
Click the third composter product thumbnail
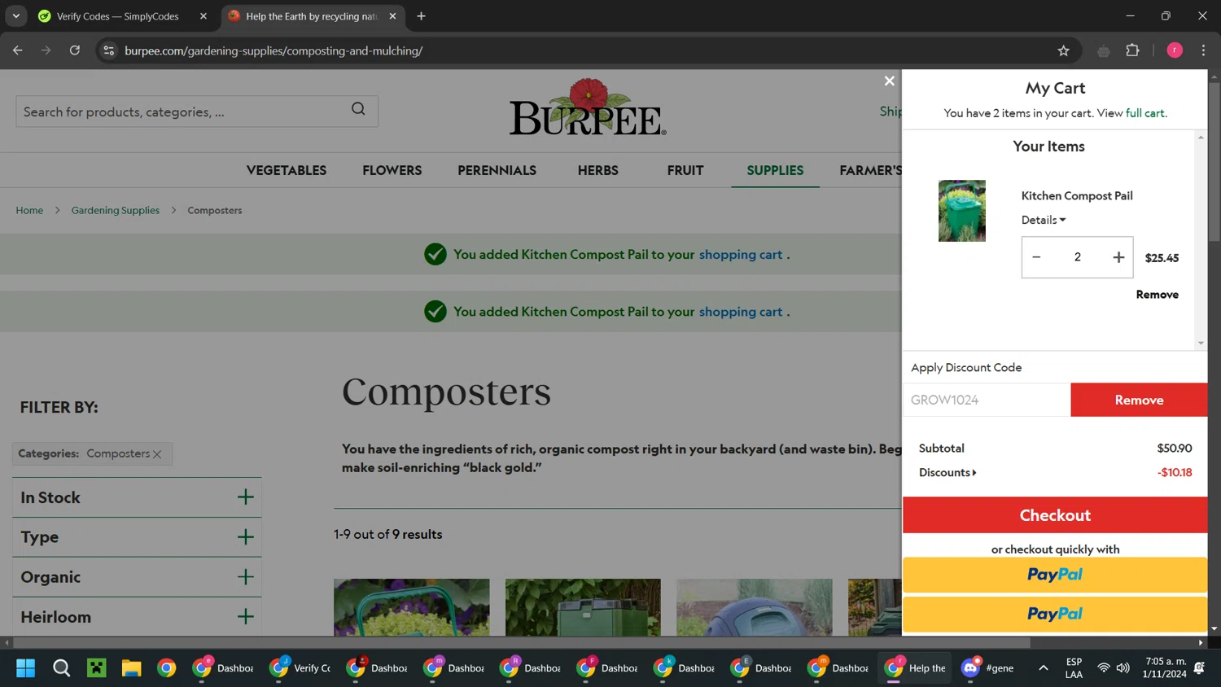click(755, 607)
